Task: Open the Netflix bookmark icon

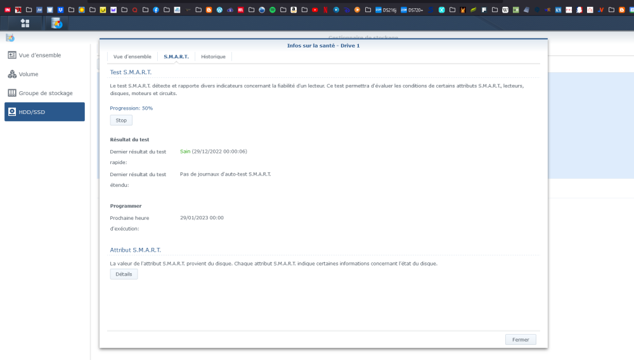Action: tap(325, 10)
